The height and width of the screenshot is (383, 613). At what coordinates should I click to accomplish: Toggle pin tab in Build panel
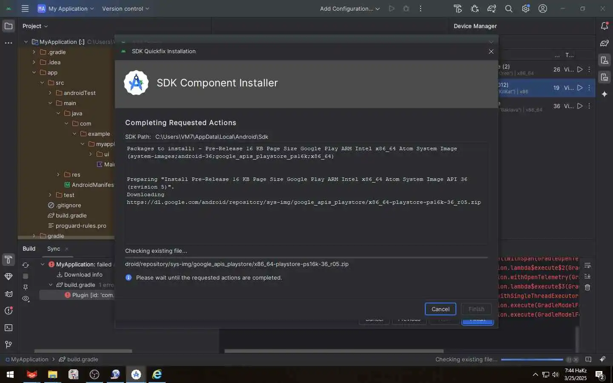[x=26, y=287]
